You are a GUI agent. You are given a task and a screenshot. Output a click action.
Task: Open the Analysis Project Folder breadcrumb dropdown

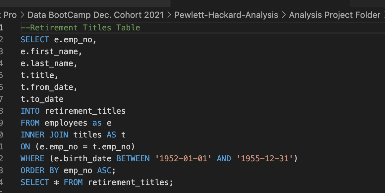coord(335,15)
